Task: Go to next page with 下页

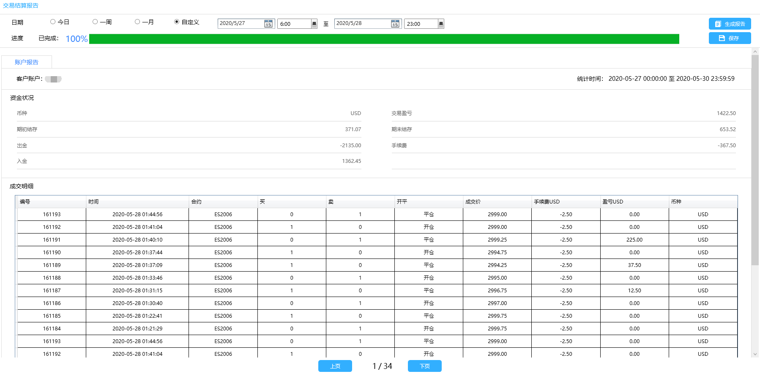Action: (424, 366)
